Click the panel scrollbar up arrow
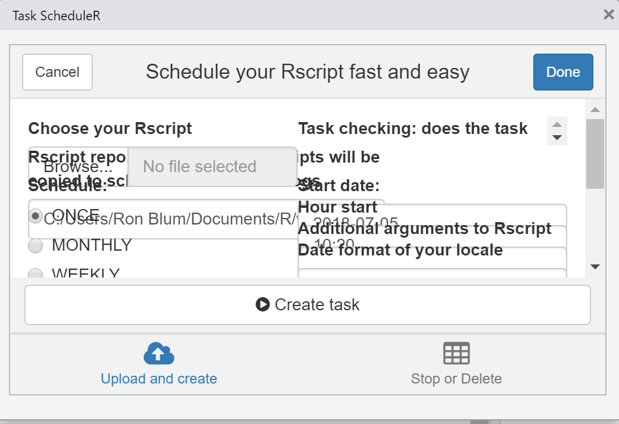This screenshot has height=424, width=619. [595, 110]
